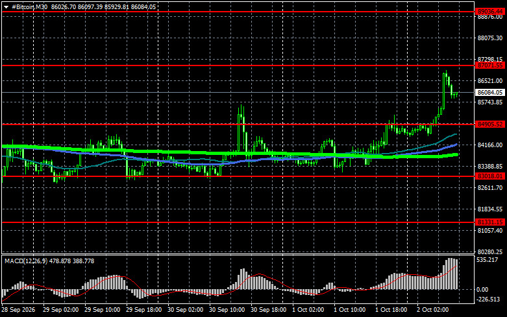The image size is (507, 317).
Task: Open the chart menu triangle beside #Bitcoin
Action: (x=6, y=7)
